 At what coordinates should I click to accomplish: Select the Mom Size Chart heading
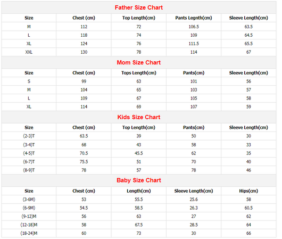point(139,62)
